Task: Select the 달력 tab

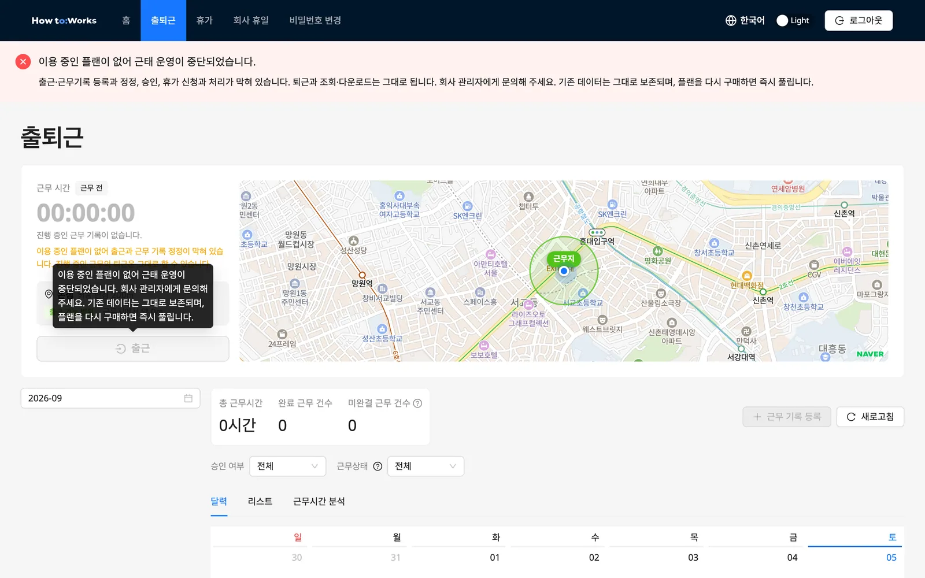Action: pyautogui.click(x=219, y=502)
